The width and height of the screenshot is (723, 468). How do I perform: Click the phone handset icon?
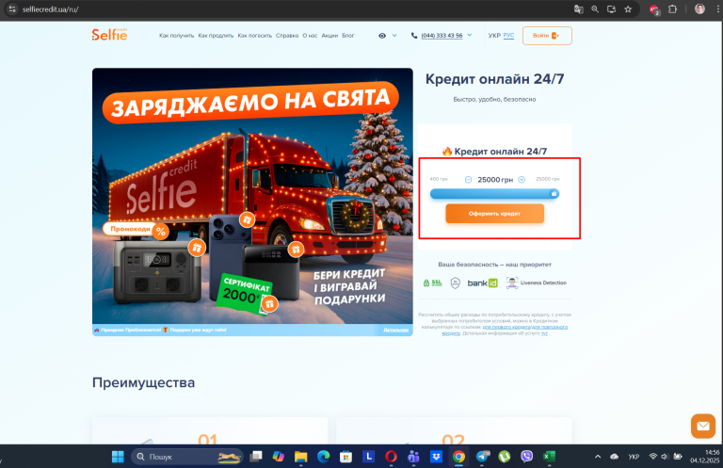coord(414,36)
